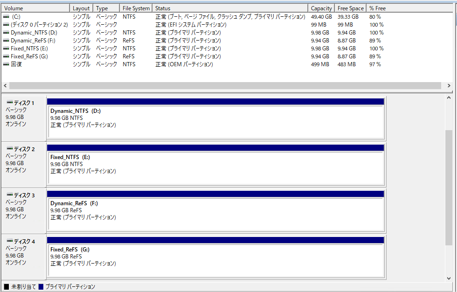The image size is (457, 292).
Task: Click the drive icon beside Dynamic_NTFS (D:) in list
Action: pyautogui.click(x=6, y=33)
